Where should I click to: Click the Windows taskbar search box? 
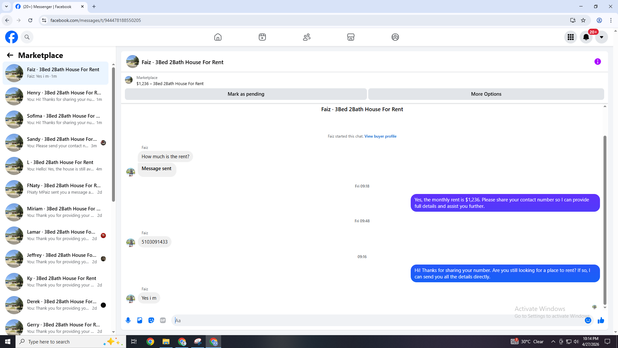70,342
